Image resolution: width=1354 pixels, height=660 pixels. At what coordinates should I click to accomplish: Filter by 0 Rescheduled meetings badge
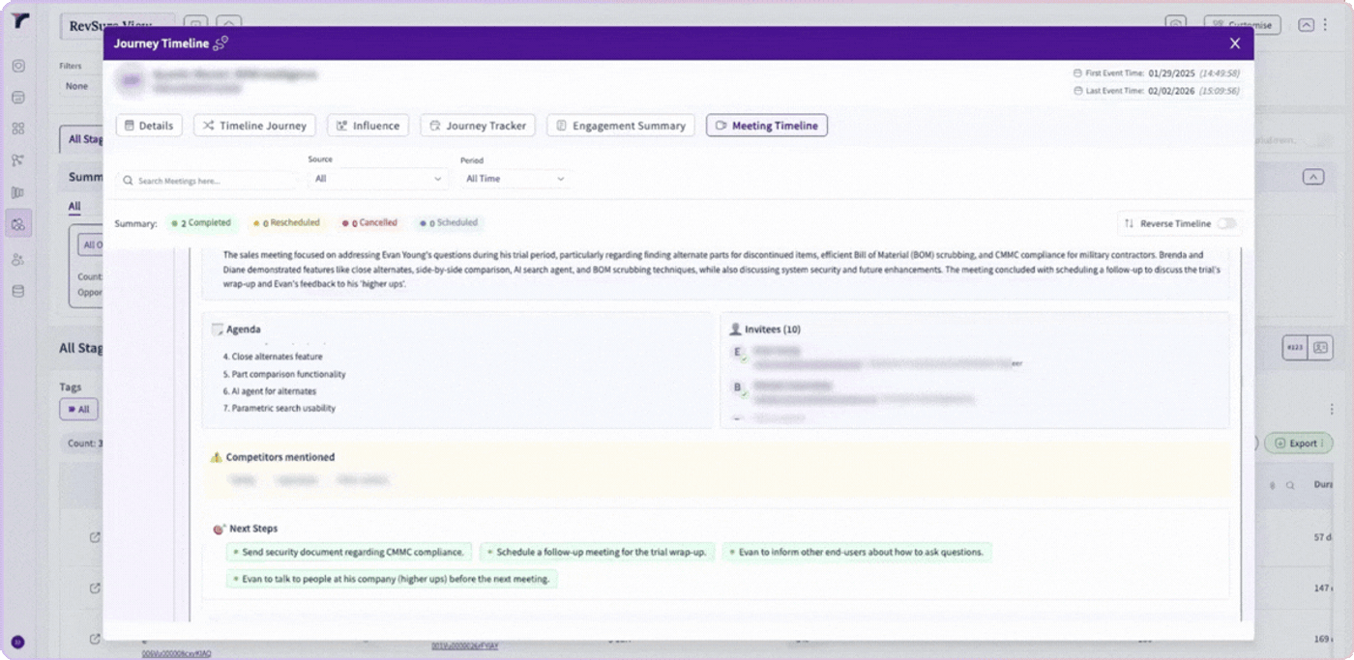(x=286, y=223)
